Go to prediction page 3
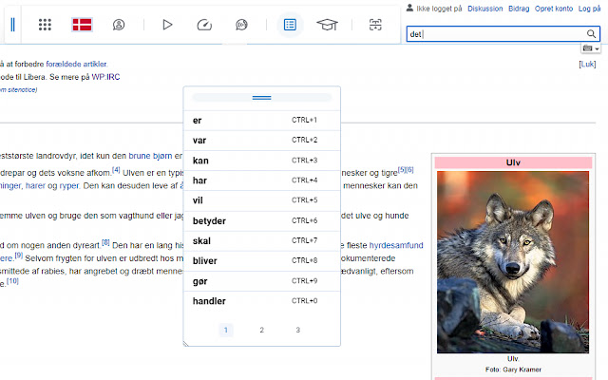 [x=297, y=330]
